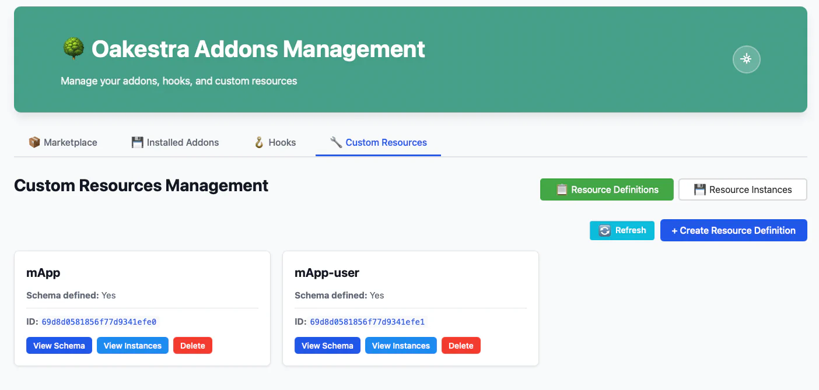
Task: Click the wrench icon beside Custom Resources
Action: [x=335, y=142]
